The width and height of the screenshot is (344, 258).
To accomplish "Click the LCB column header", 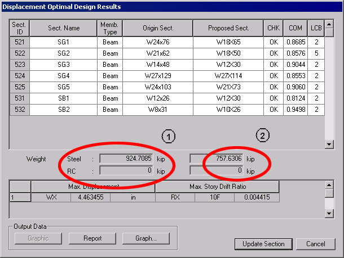I will [x=315, y=28].
